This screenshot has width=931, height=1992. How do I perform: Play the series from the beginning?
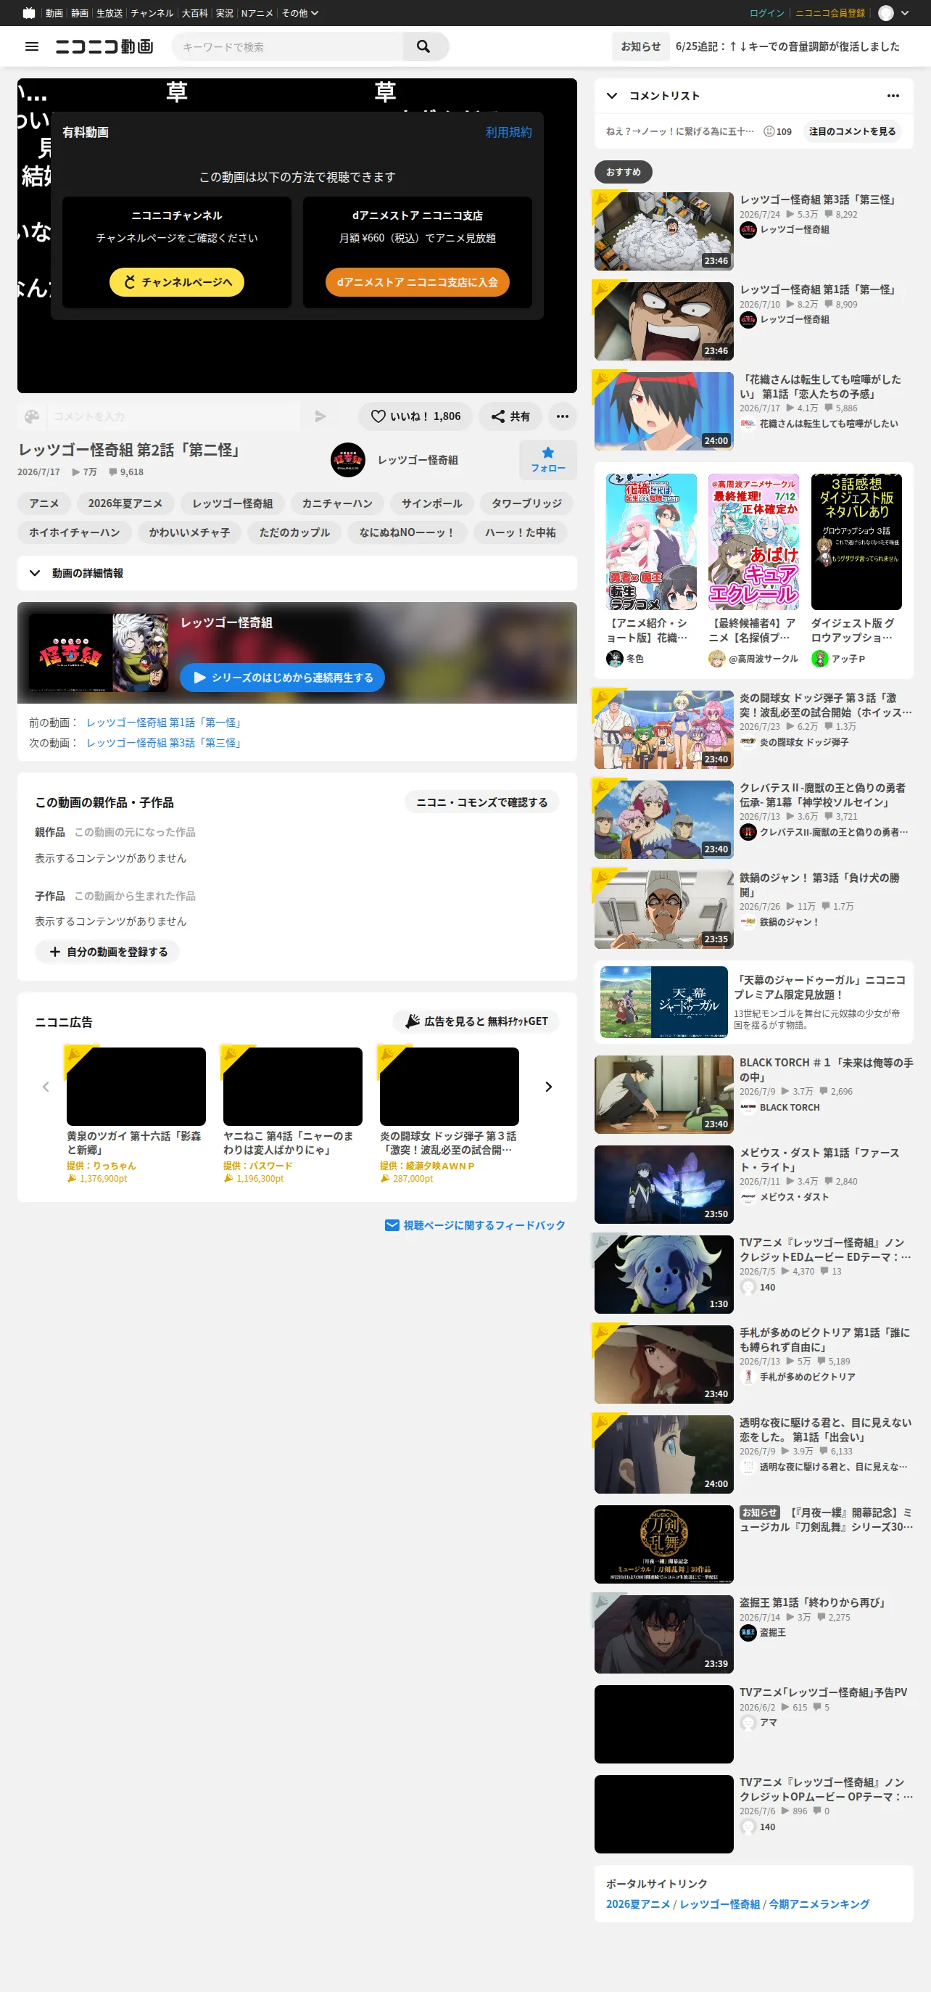(x=282, y=678)
